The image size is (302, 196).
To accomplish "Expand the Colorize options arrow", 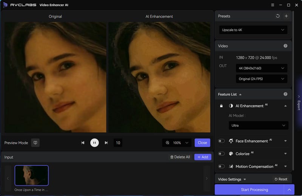I will 285,154.
